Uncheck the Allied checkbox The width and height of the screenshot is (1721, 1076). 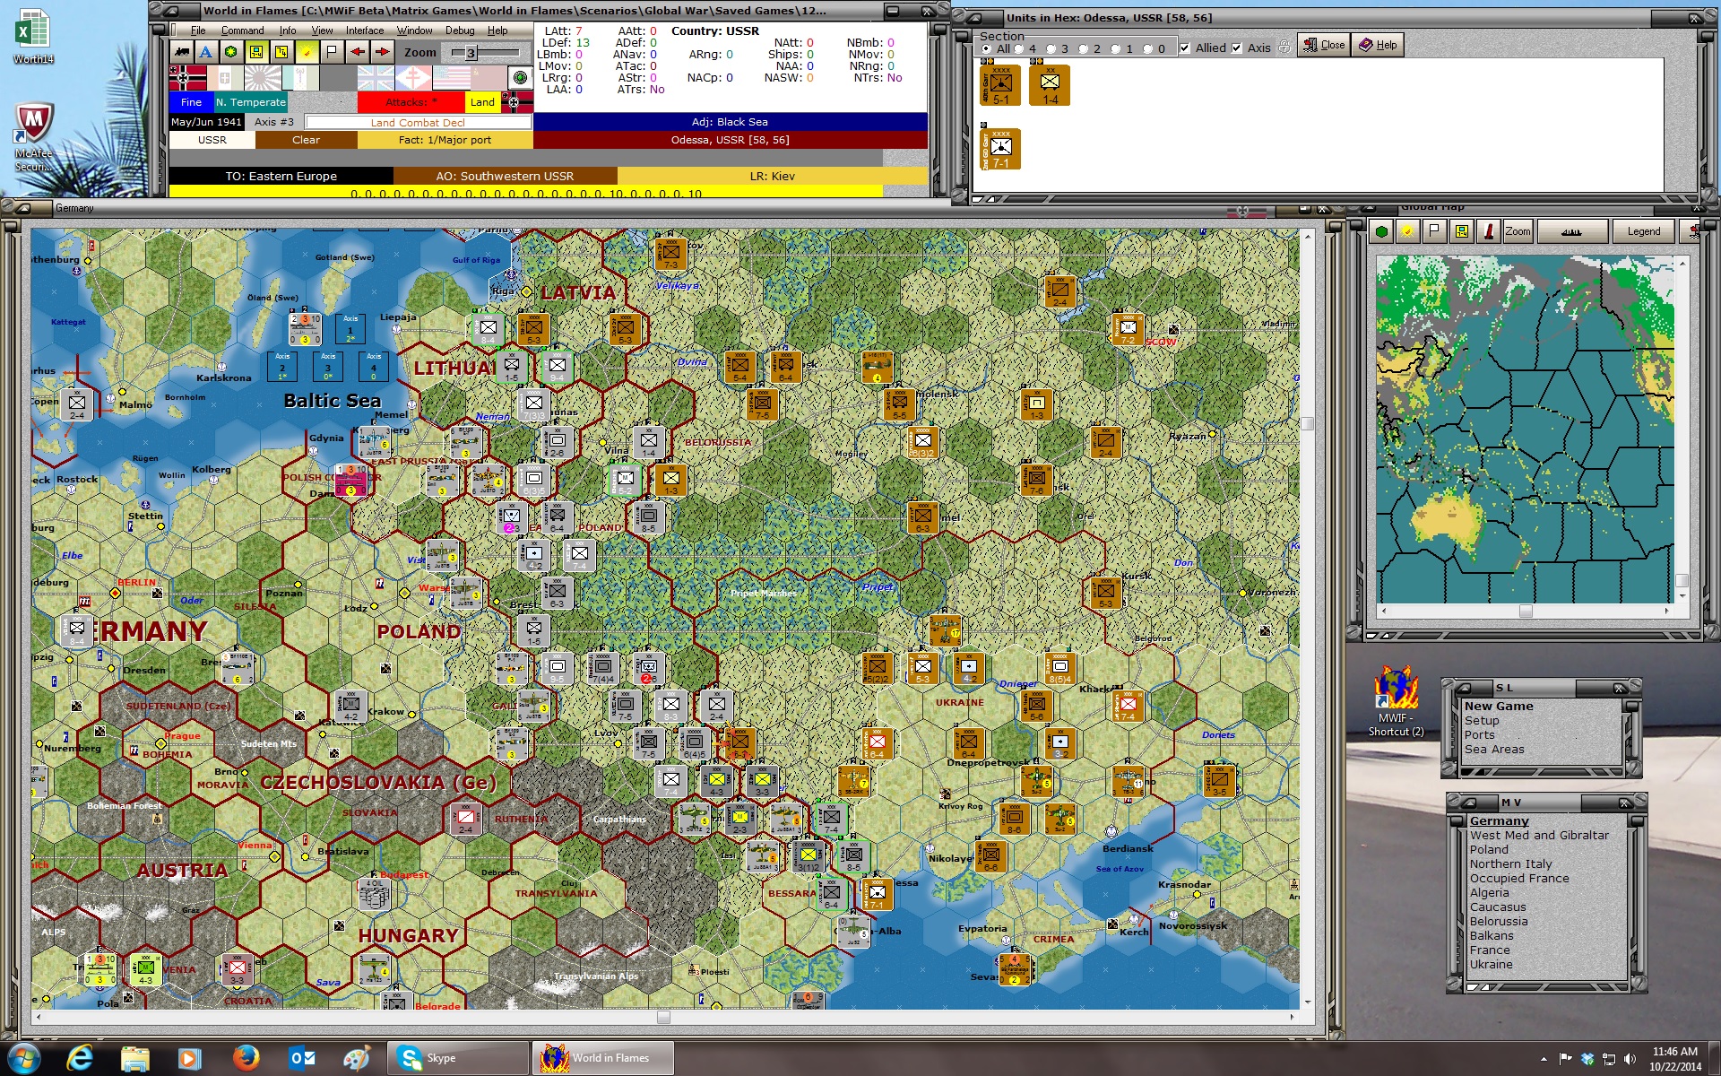pyautogui.click(x=1185, y=48)
